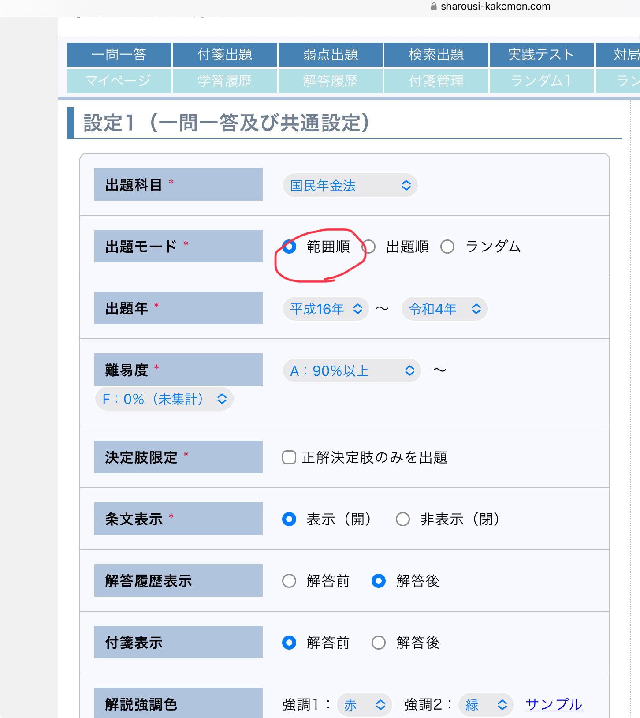Click the sharousi-kakomon.com address text

pyautogui.click(x=495, y=6)
